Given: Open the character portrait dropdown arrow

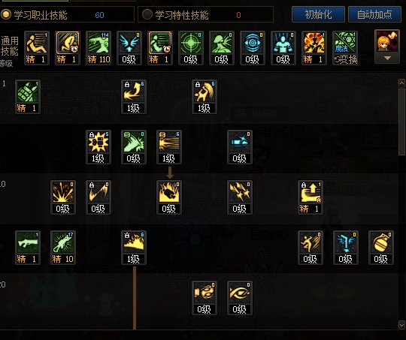Looking at the screenshot, I should point(387,59).
